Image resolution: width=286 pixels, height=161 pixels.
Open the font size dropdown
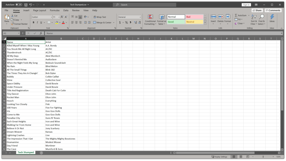tap(59, 17)
